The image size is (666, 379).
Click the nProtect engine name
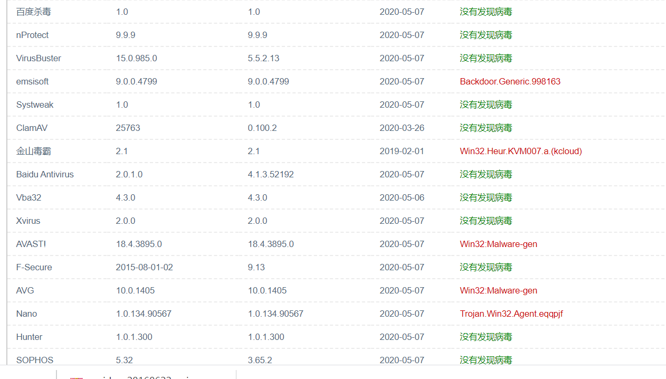(x=32, y=35)
